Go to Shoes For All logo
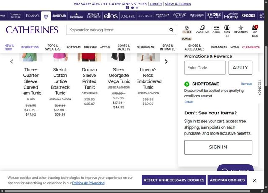This screenshot has width=268, height=193. click(214, 16)
